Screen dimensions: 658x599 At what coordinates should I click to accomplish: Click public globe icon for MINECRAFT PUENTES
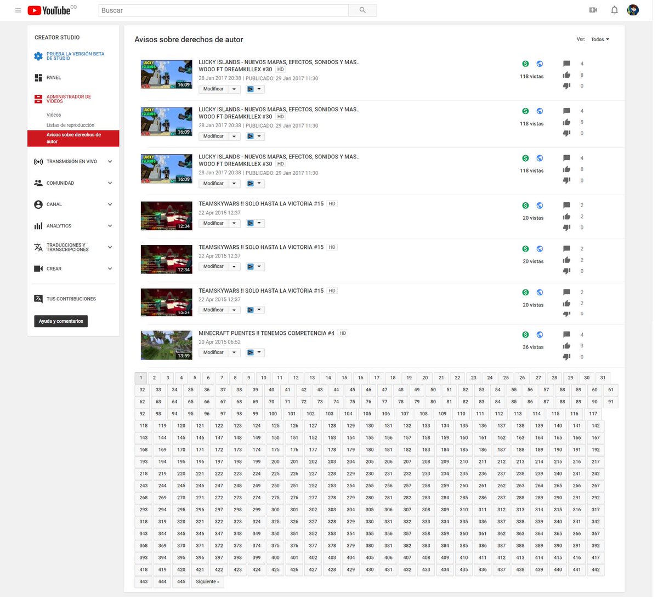540,334
